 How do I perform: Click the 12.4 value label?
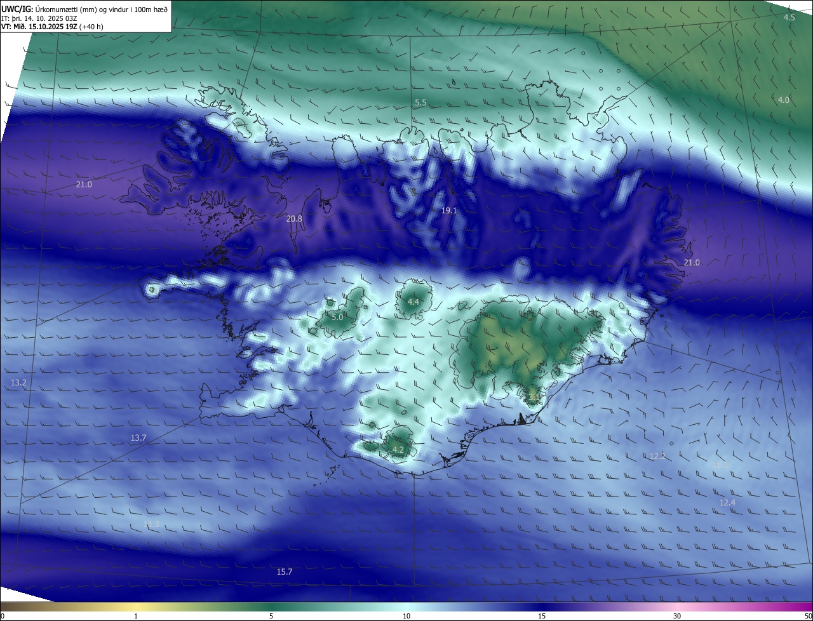tap(727, 502)
